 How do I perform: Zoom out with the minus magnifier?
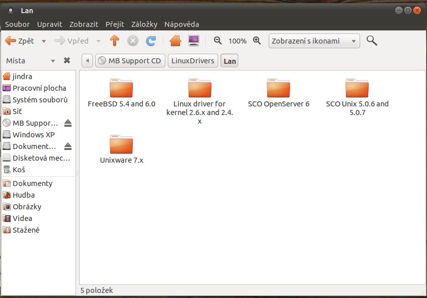click(218, 41)
